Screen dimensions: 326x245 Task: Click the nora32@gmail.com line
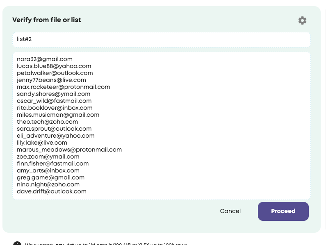45,59
